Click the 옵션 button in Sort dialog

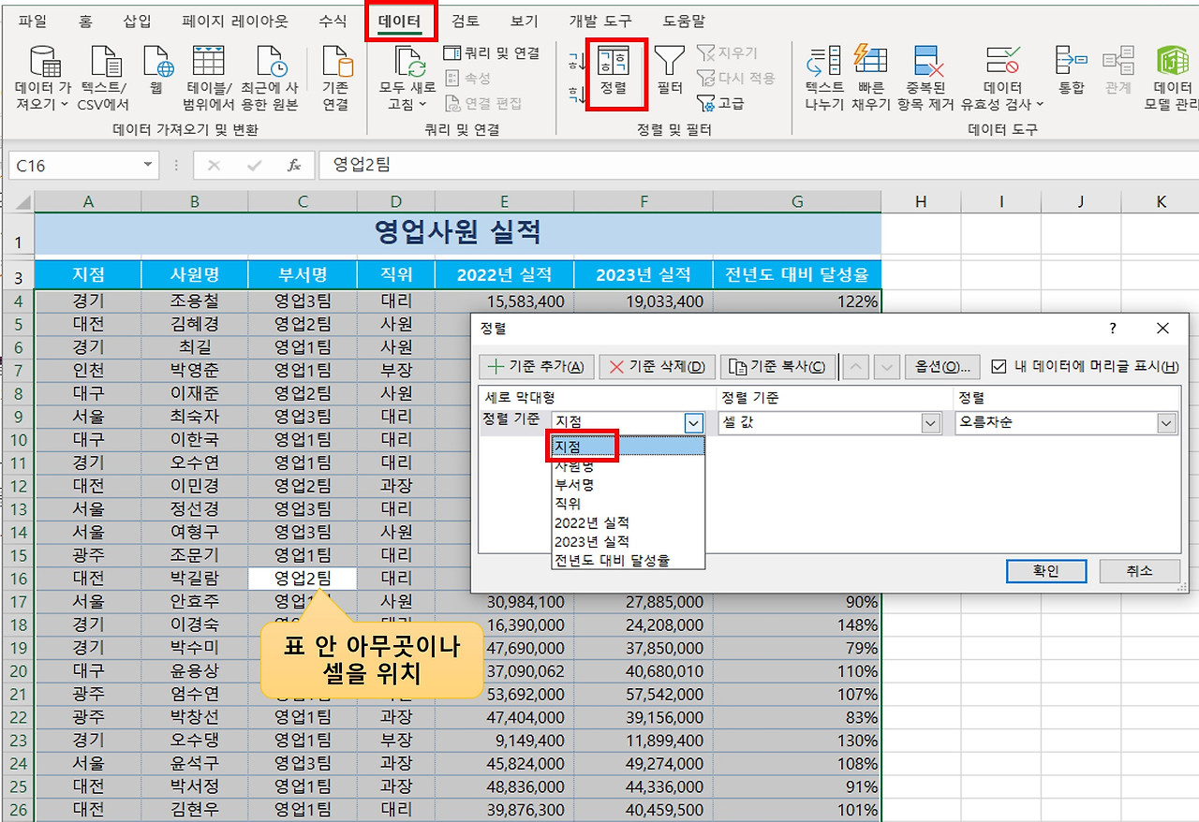coord(943,366)
